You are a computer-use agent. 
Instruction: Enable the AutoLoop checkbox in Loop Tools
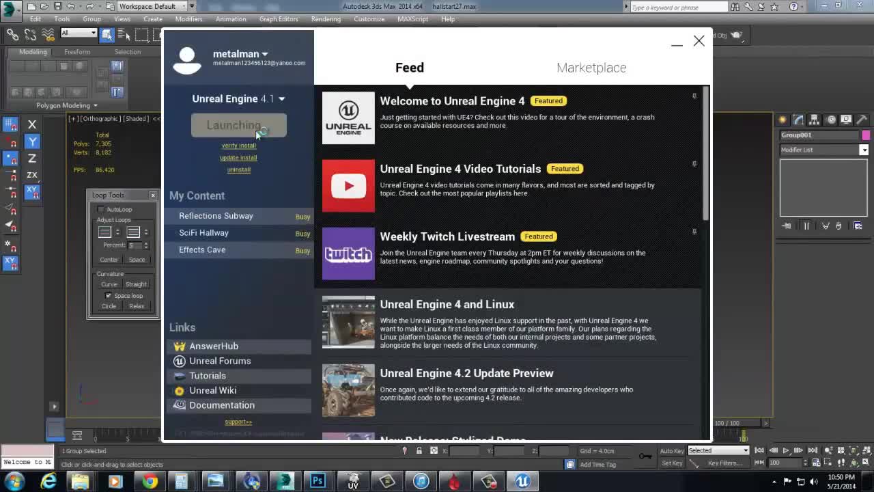pos(101,209)
